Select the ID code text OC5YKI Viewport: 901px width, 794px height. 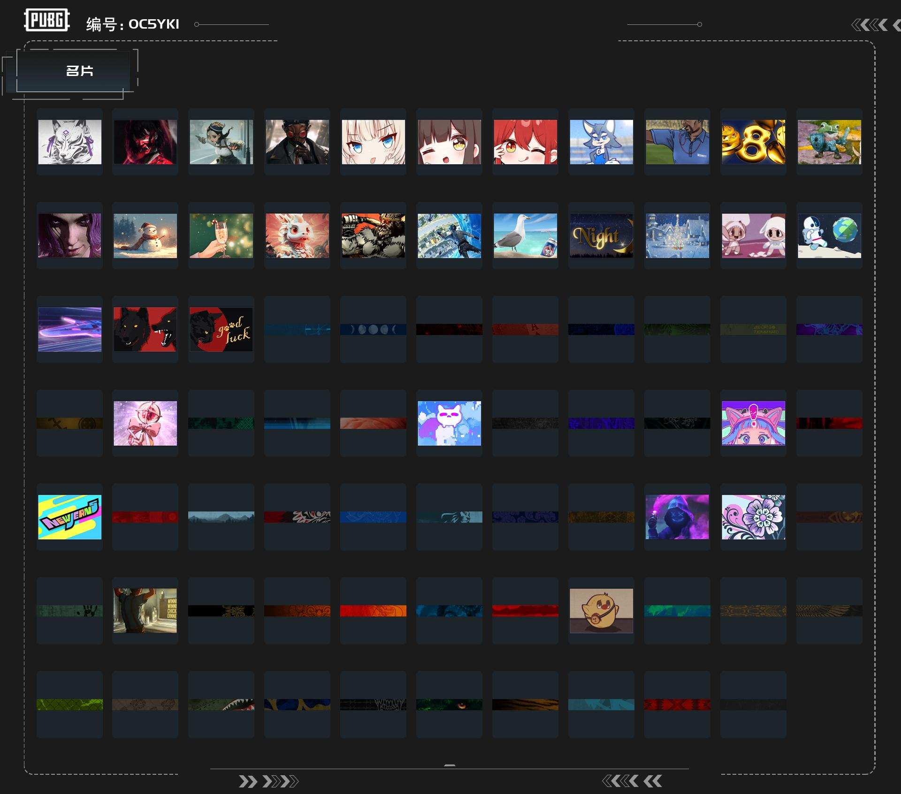tap(154, 24)
